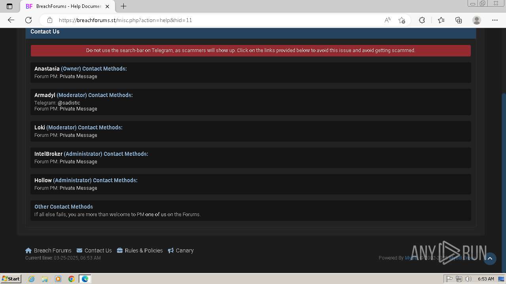Image resolution: width=506 pixels, height=284 pixels.
Task: Click the Anastasia username
Action: 47,69
